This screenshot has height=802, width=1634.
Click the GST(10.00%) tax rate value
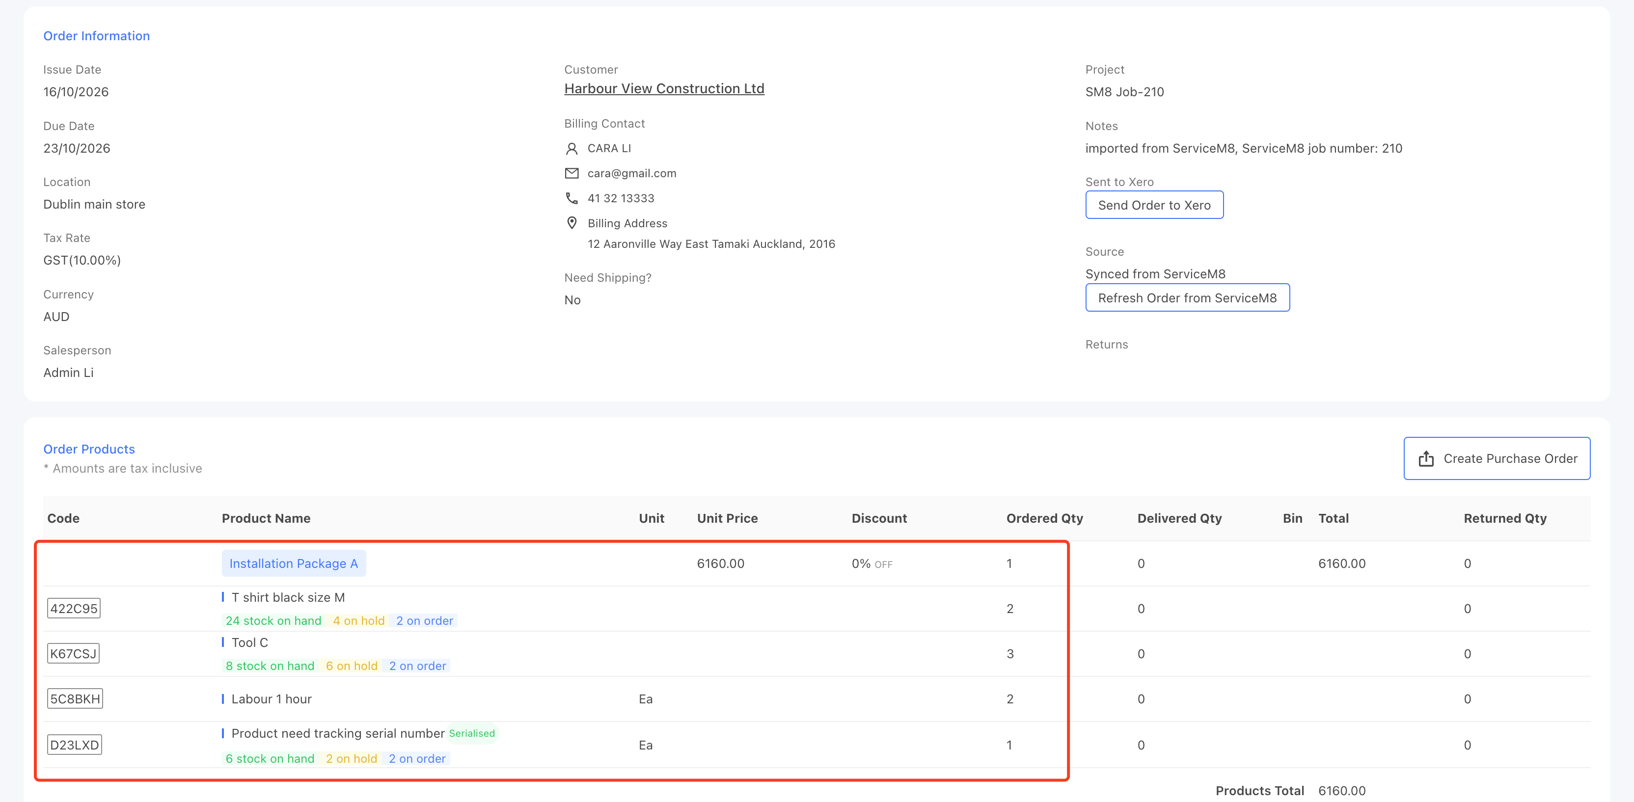tap(82, 260)
